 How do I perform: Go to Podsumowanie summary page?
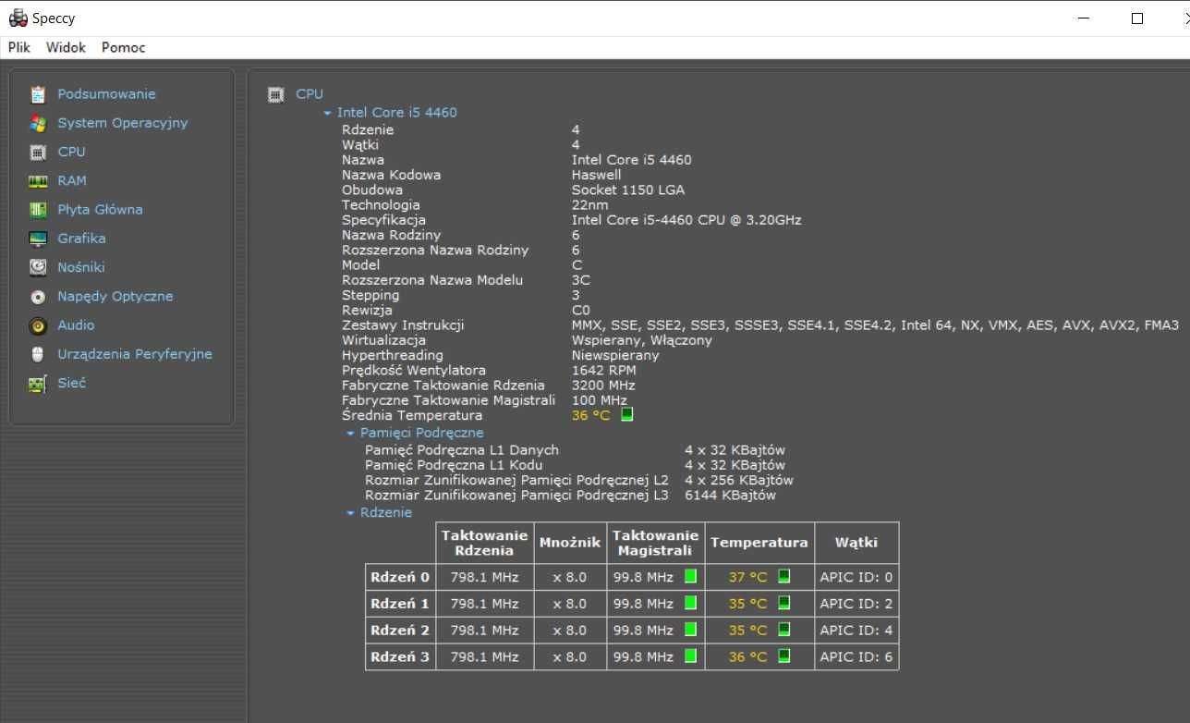coord(106,94)
